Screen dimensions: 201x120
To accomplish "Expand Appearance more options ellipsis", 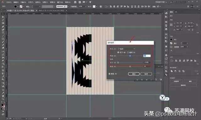I will click(198, 54).
